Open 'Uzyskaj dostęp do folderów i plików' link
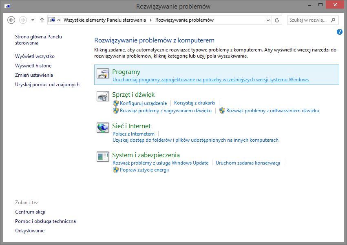The width and height of the screenshot is (347, 245). pyautogui.click(x=195, y=140)
